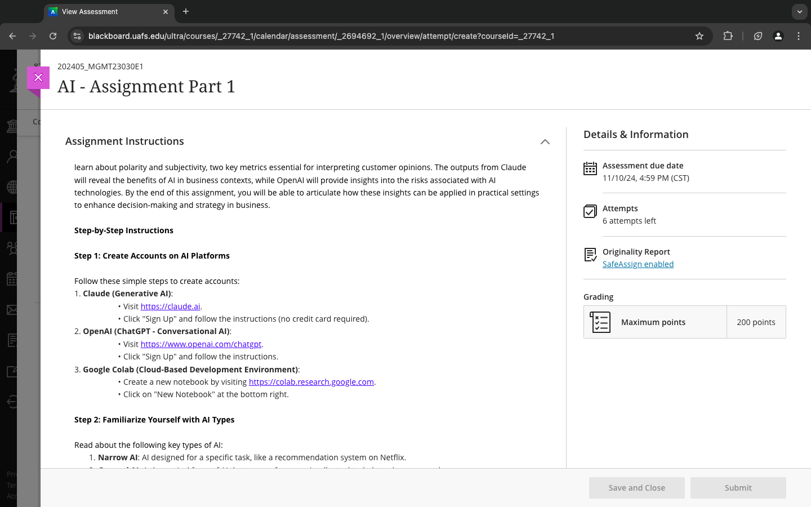The width and height of the screenshot is (811, 507).
Task: Click the Step 1: Create Accounts heading
Action: click(x=152, y=256)
